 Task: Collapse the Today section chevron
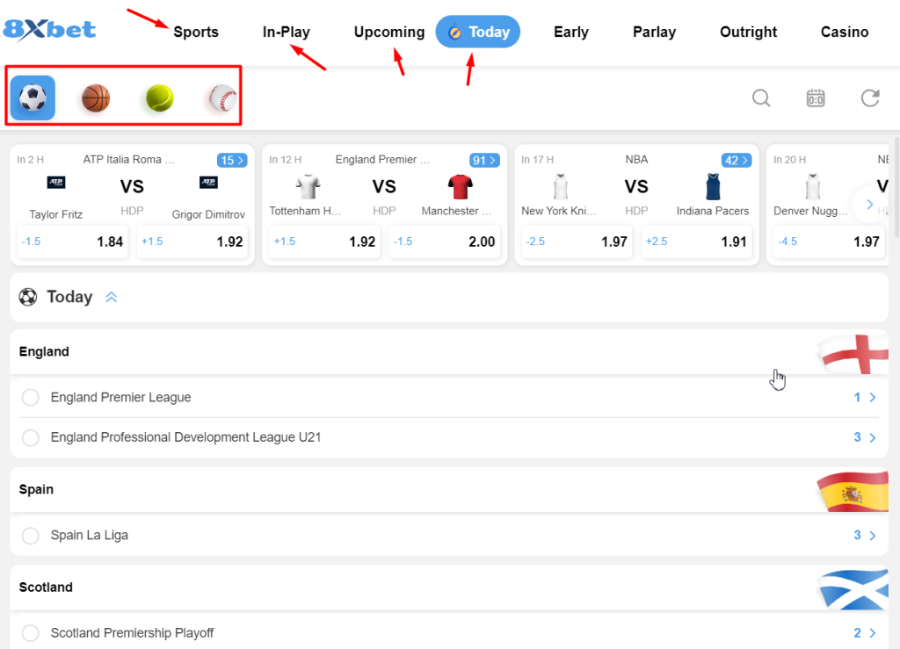pos(112,298)
